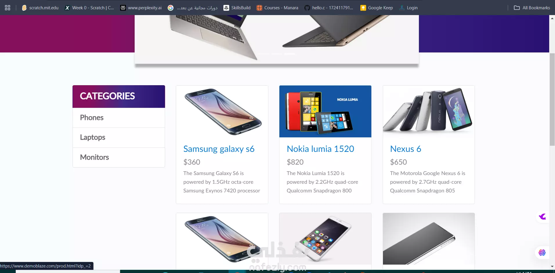This screenshot has height=273, width=555.
Task: Open the apps grid icon in bookmarks bar
Action: (x=8, y=8)
